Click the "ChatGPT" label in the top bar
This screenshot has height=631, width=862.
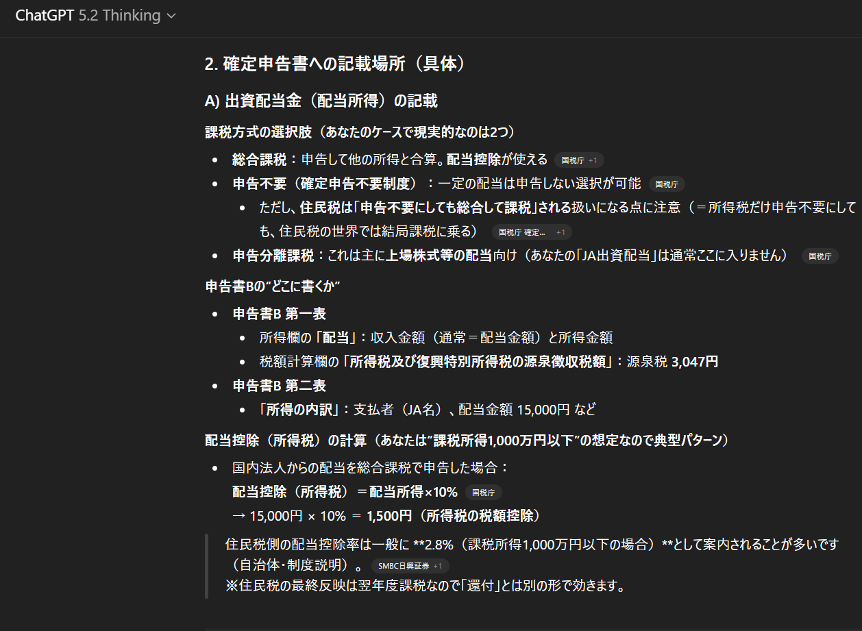[45, 15]
